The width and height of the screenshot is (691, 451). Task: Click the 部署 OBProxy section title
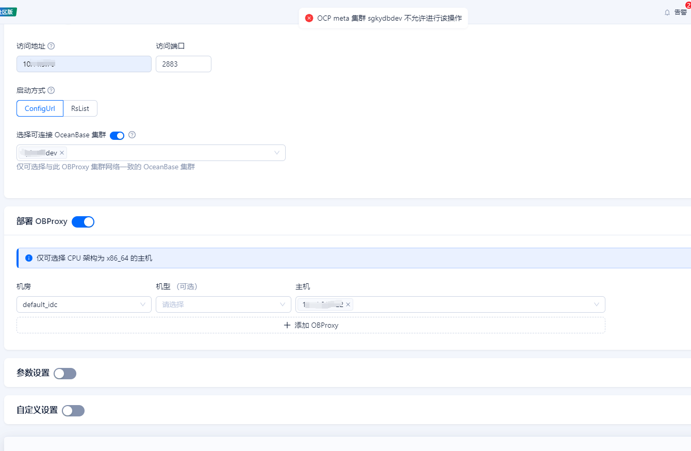[x=42, y=221]
